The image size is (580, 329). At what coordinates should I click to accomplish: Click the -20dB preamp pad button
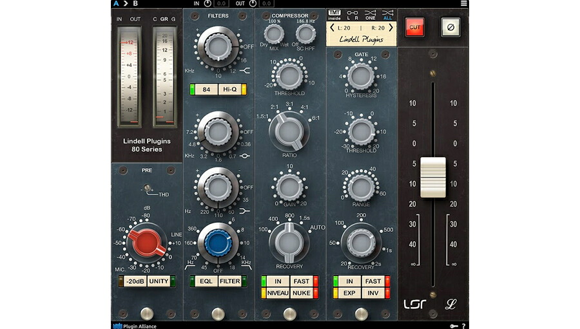(135, 281)
